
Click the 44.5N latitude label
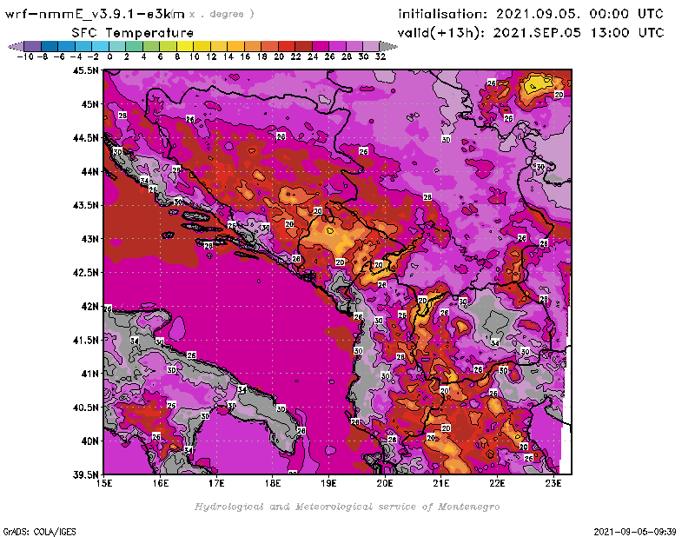[85, 138]
